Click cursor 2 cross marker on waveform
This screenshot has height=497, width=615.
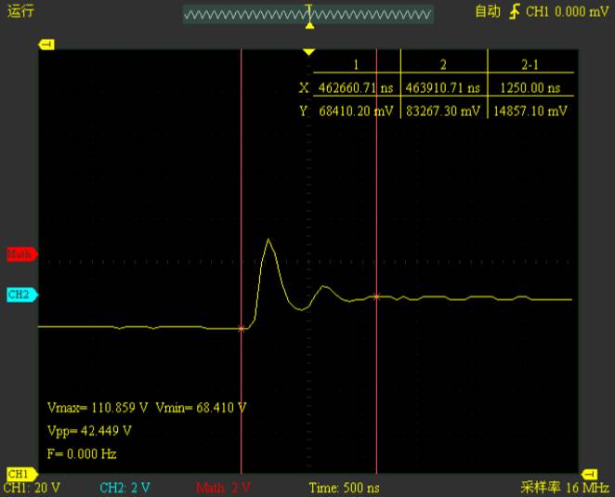tap(376, 297)
